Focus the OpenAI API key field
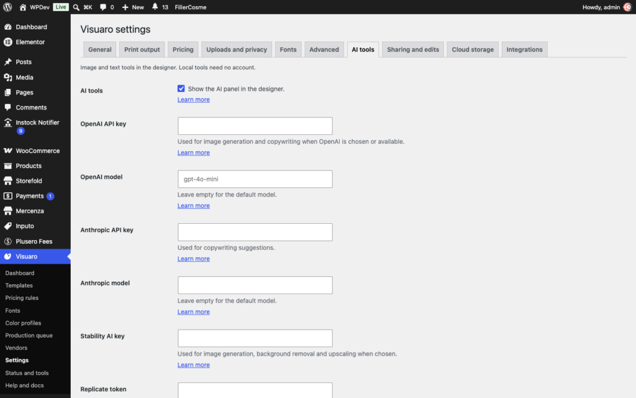The width and height of the screenshot is (636, 398). pyautogui.click(x=255, y=126)
